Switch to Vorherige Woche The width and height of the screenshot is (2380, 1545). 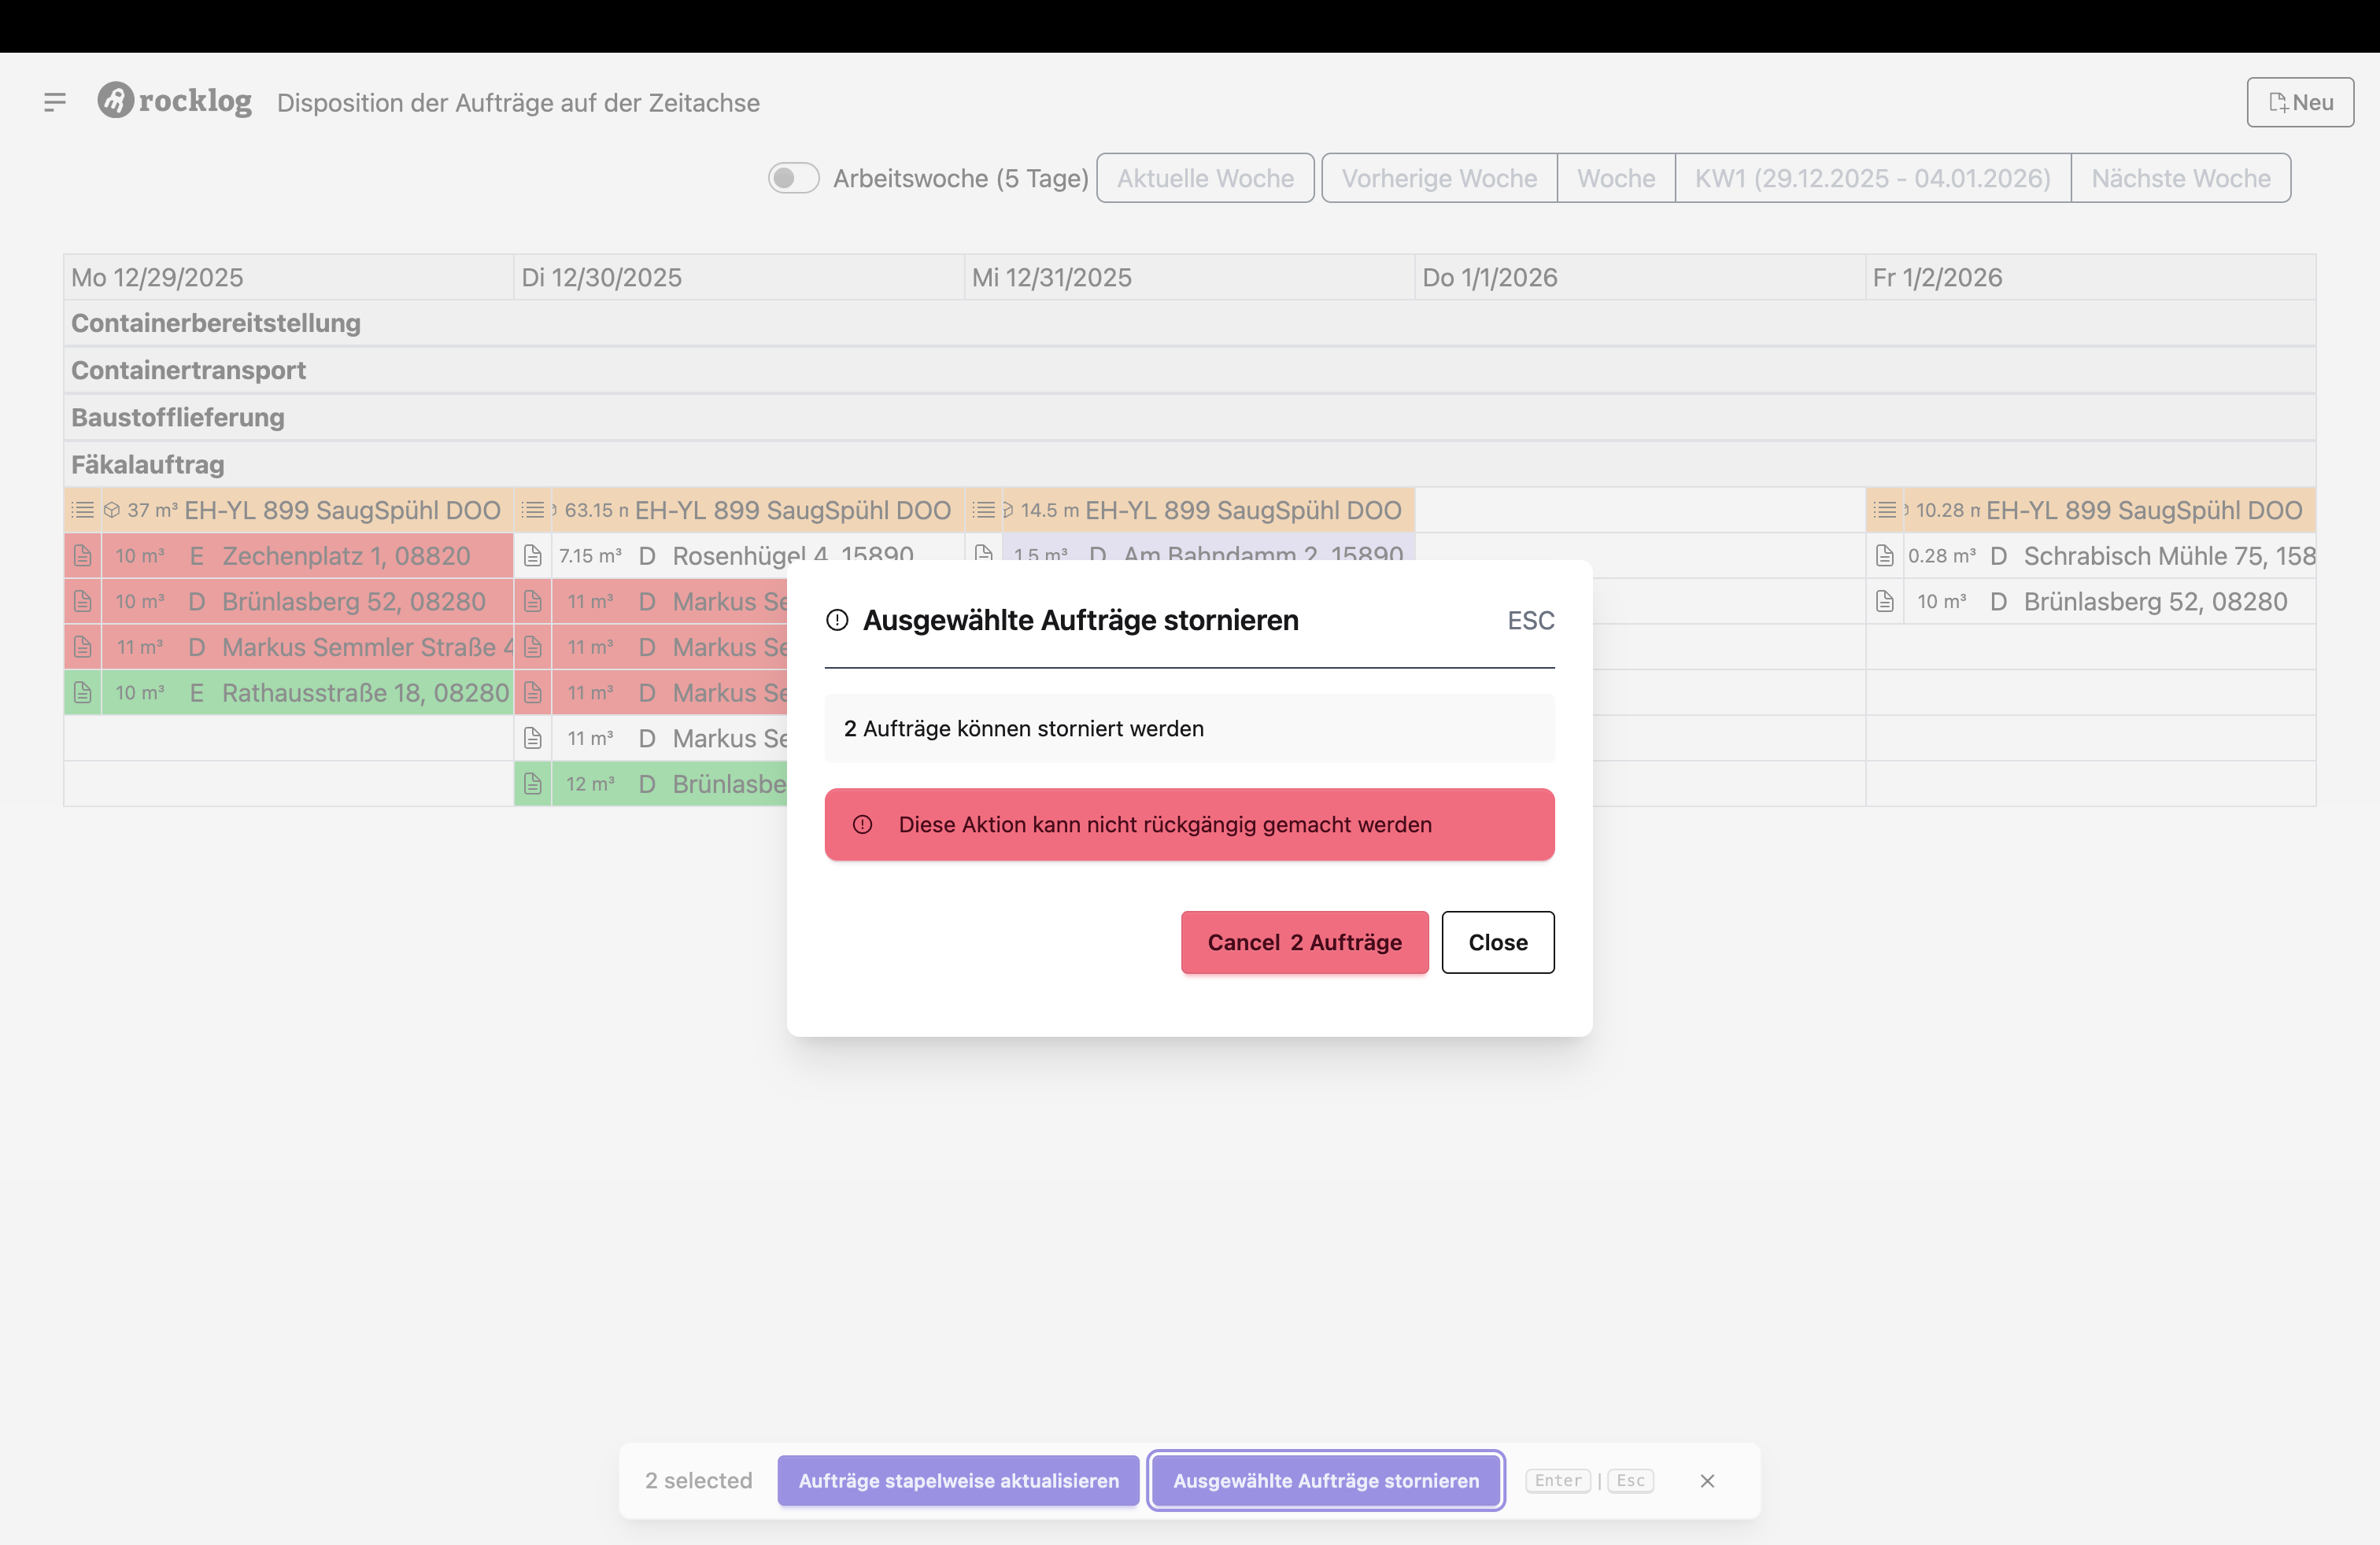click(x=1439, y=178)
